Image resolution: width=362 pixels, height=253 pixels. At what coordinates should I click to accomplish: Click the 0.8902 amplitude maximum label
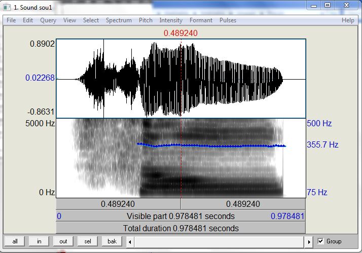[42, 44]
